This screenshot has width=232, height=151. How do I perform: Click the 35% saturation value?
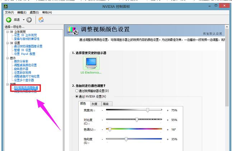tap(174, 139)
